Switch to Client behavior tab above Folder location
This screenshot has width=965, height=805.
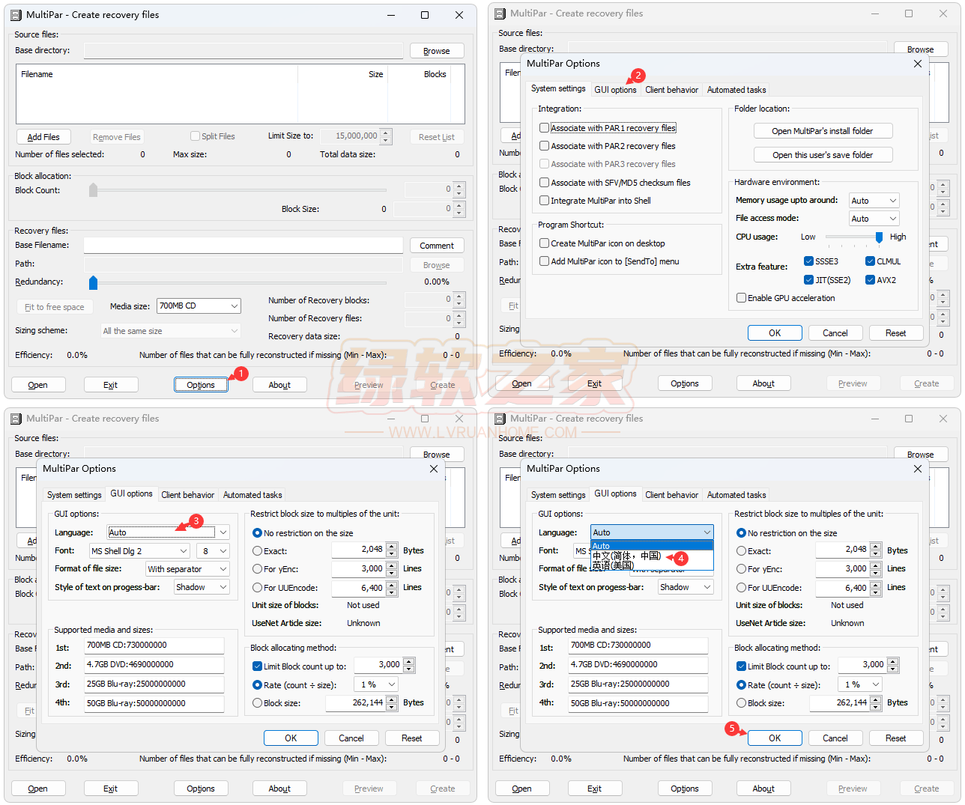click(x=671, y=90)
